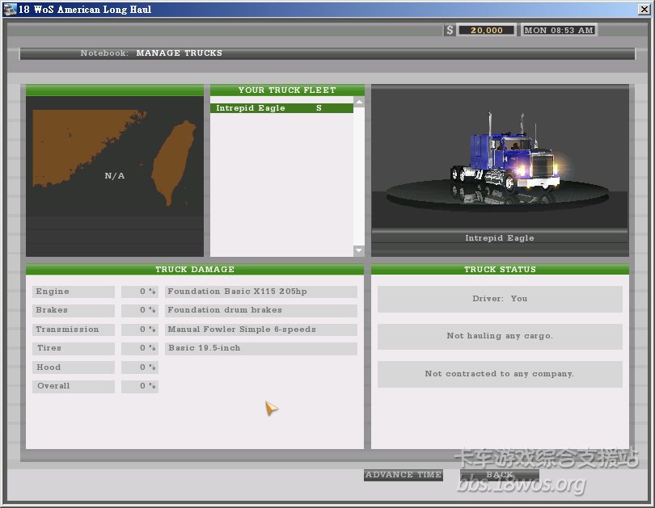Select Intrepid Eagle in the truck fleet list

281,108
